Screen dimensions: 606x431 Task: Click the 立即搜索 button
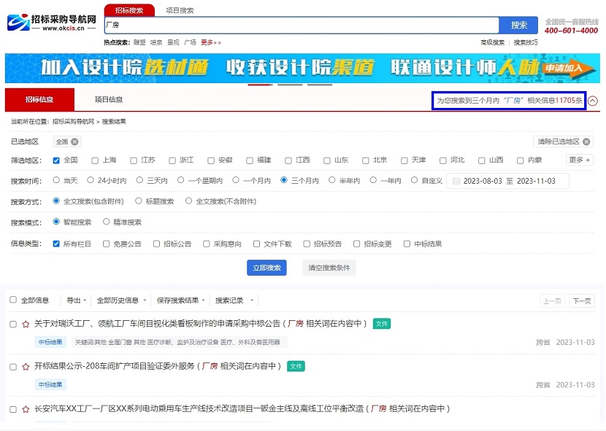tap(266, 268)
